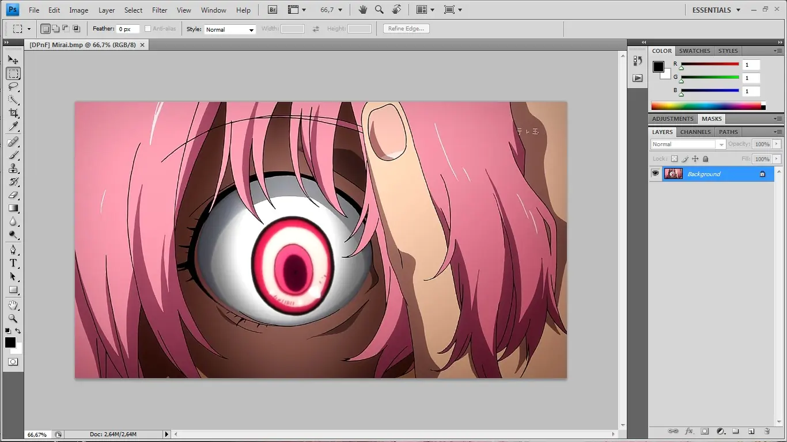Choose Intersect with selection mode
Screen dimensions: 787x442
(75, 29)
